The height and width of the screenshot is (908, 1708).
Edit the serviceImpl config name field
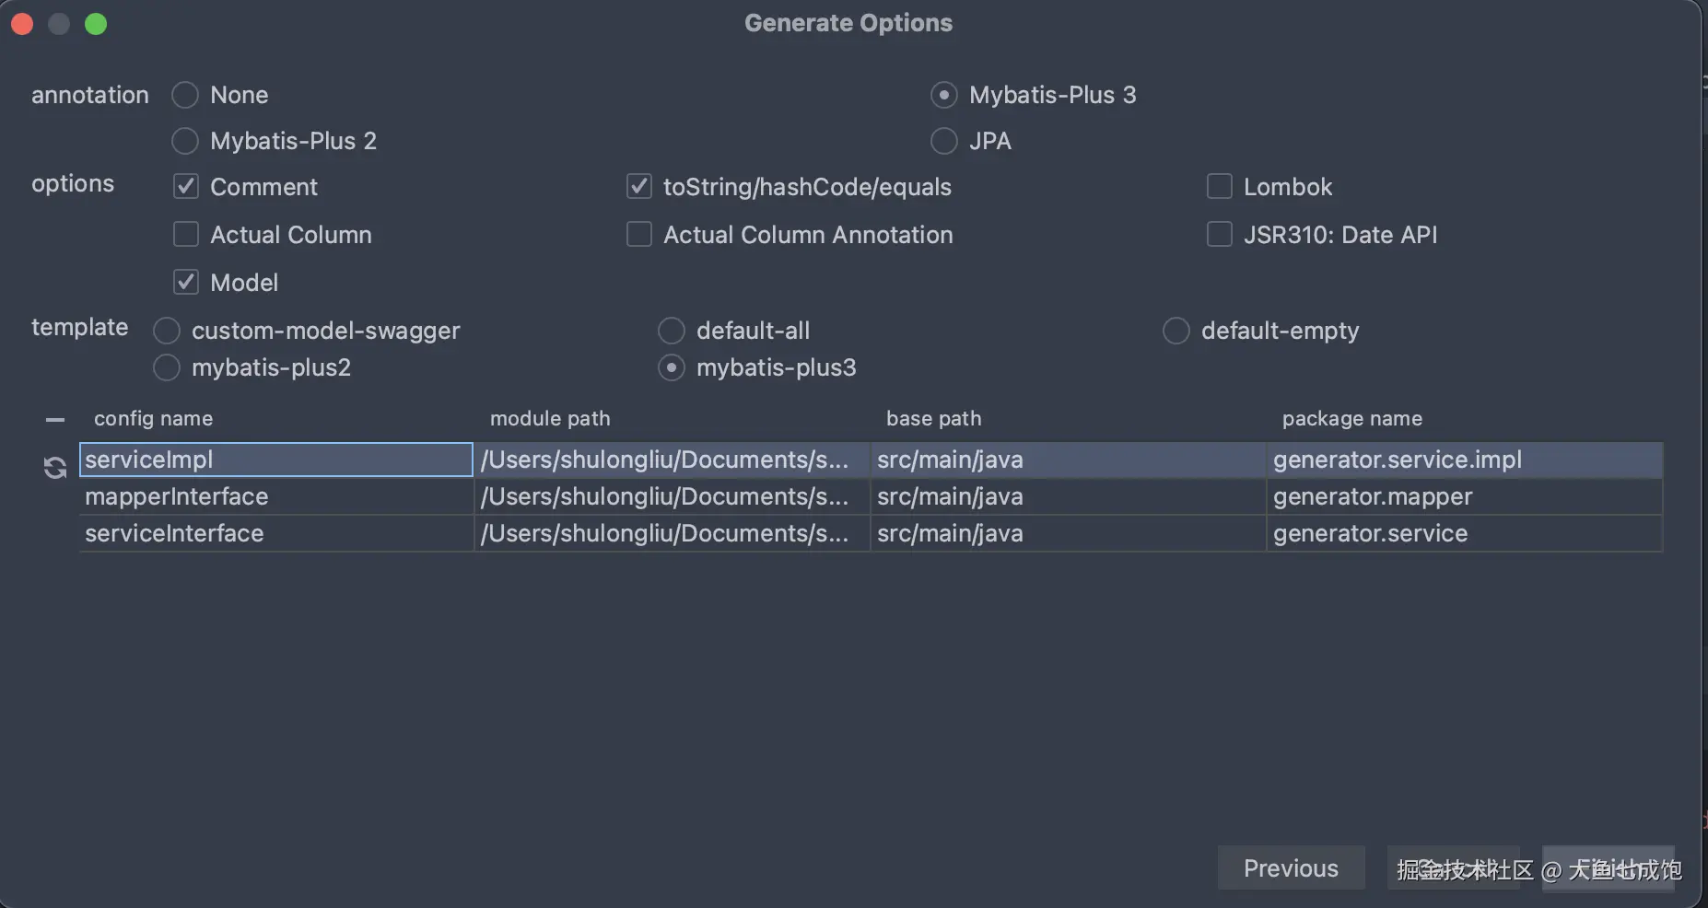pos(275,460)
